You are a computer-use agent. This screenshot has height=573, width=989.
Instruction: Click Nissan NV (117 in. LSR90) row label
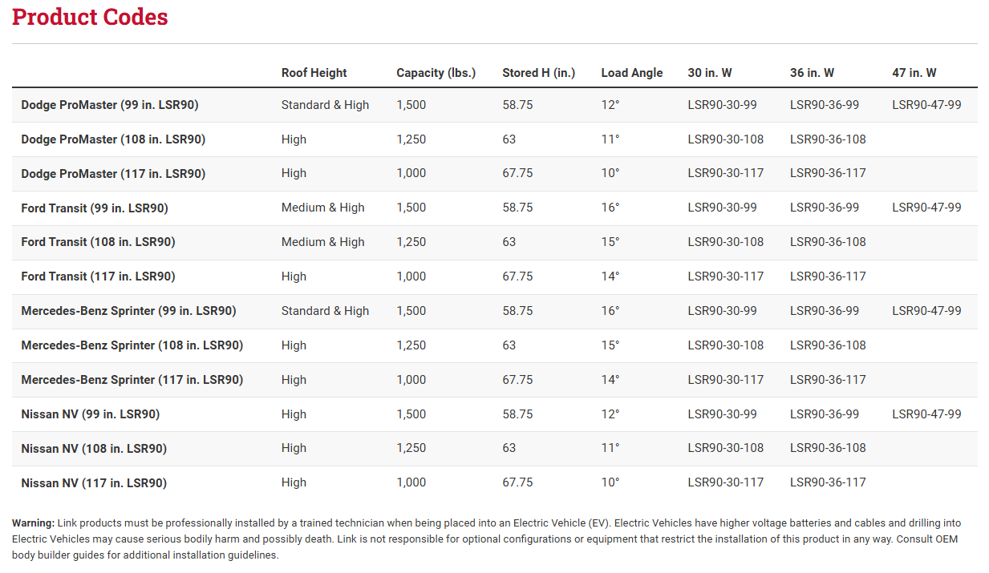coord(94,482)
